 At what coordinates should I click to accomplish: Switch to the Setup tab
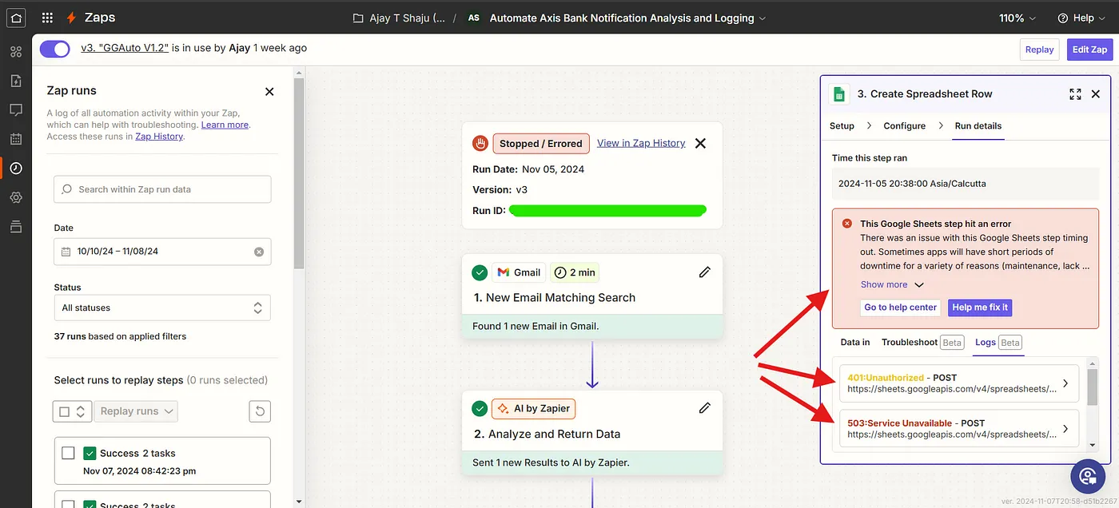(x=842, y=126)
